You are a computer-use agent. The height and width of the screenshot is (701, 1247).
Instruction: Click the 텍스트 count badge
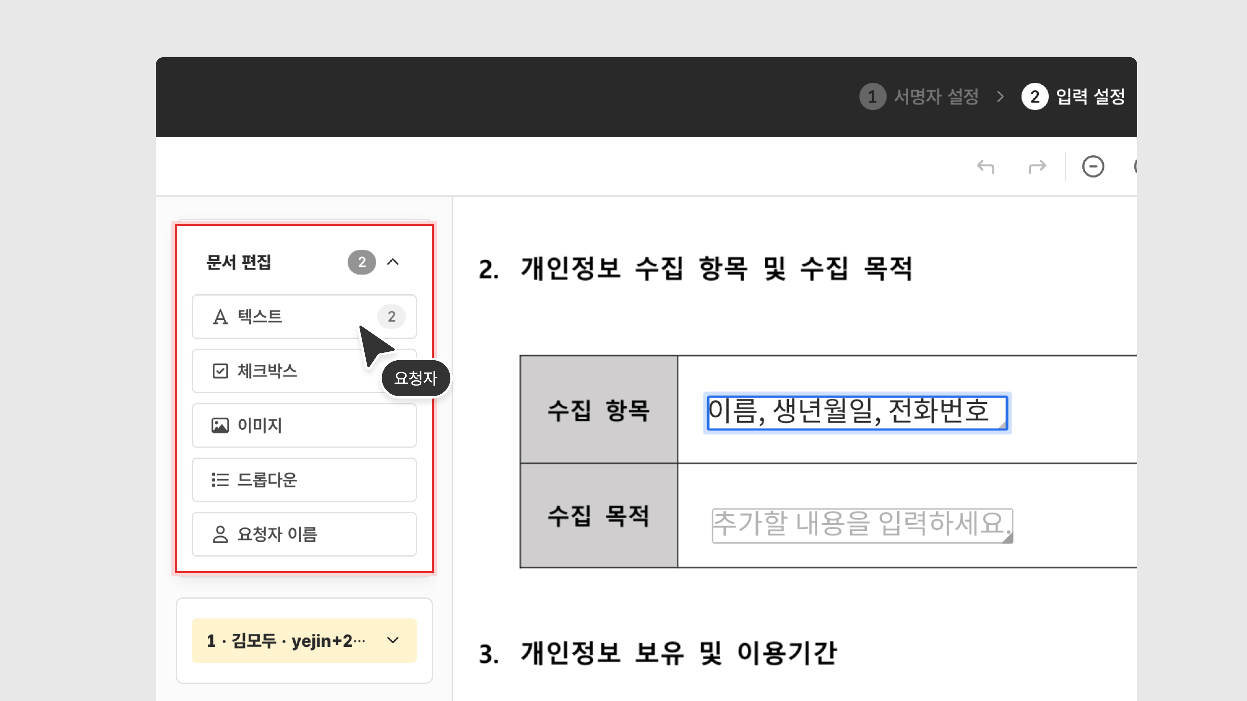391,317
